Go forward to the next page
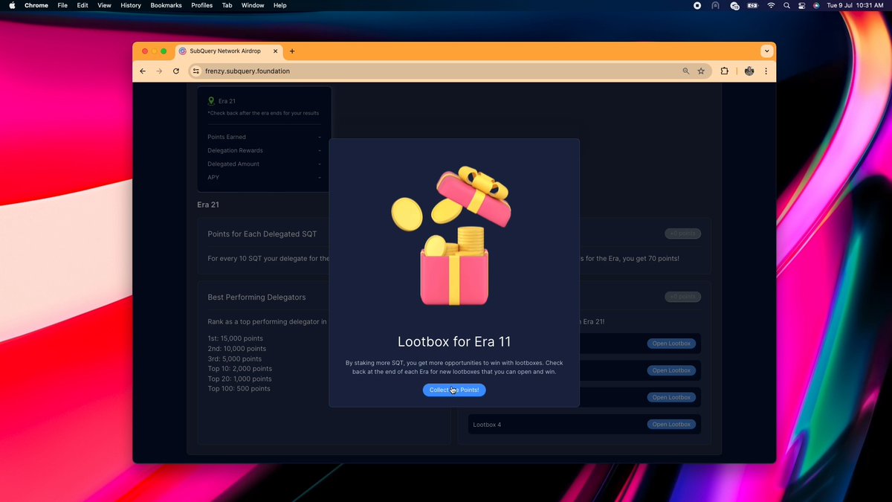Screen dimensions: 892x502 click(x=159, y=71)
